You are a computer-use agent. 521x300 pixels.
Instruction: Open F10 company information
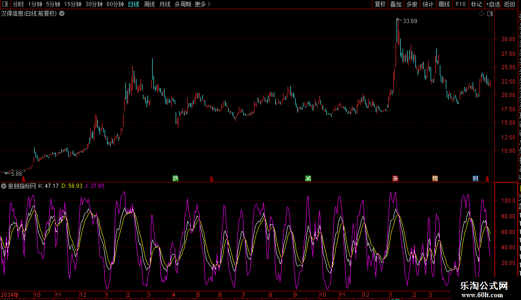coord(461,4)
